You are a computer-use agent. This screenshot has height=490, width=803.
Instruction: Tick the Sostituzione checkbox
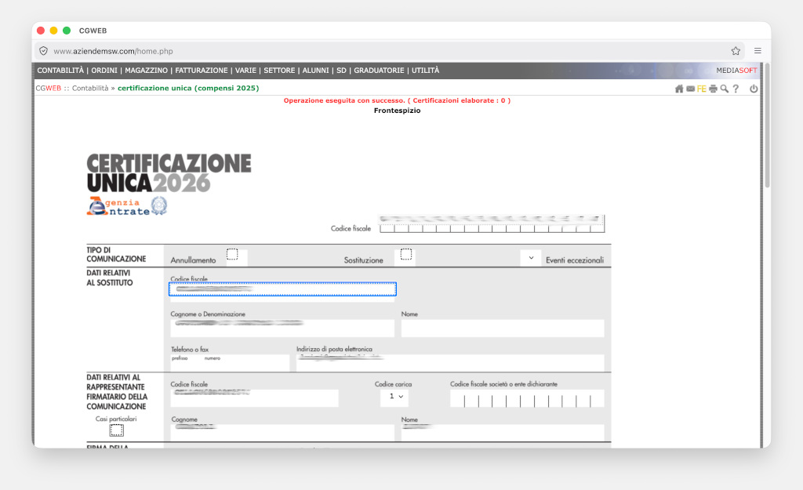(406, 255)
